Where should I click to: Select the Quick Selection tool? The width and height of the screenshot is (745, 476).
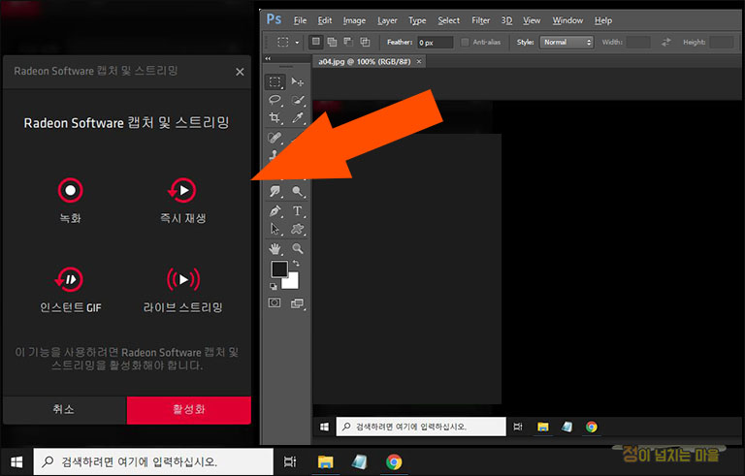tap(298, 100)
